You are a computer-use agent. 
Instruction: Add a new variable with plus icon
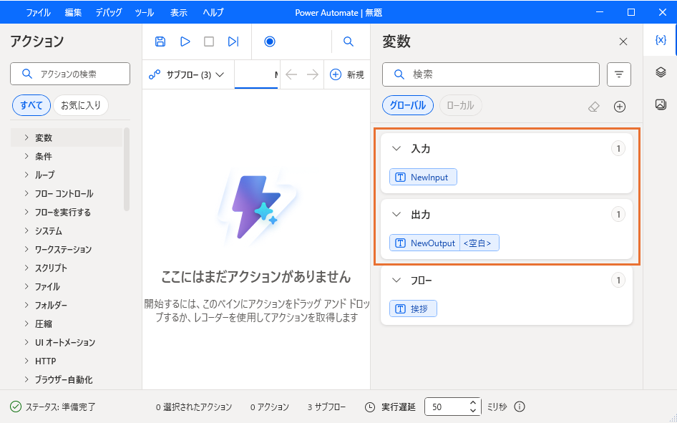[x=620, y=107]
